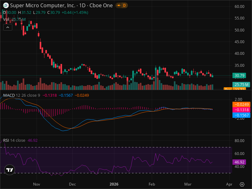Click the 45.00 price scale label

tap(239, 42)
